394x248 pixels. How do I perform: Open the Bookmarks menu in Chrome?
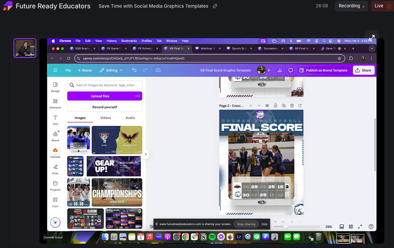[129, 41]
